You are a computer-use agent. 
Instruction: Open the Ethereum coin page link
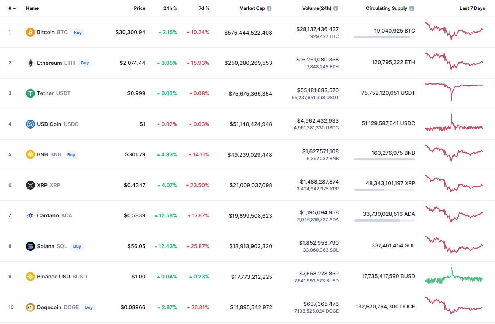pyautogui.click(x=49, y=63)
